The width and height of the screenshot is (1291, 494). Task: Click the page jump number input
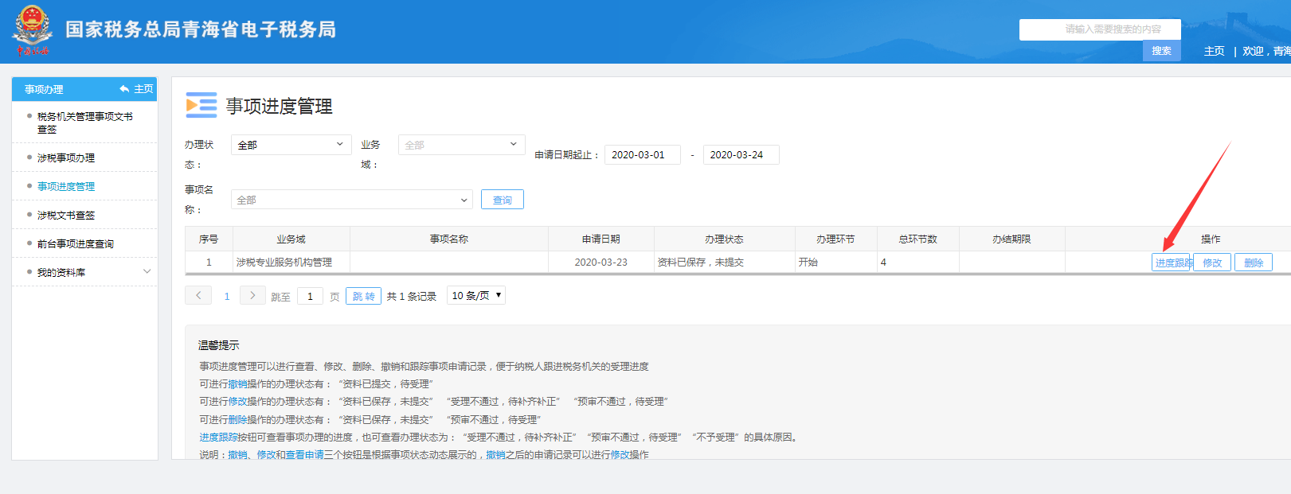point(310,296)
